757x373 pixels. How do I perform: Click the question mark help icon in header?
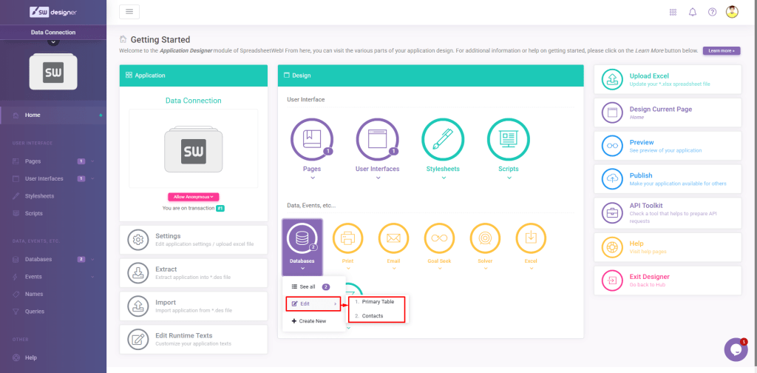tap(712, 12)
